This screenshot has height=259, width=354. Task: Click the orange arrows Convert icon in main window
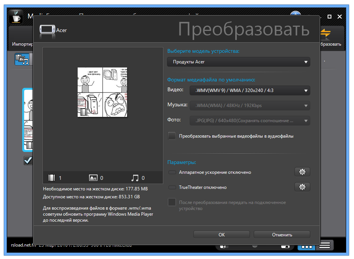(325, 34)
